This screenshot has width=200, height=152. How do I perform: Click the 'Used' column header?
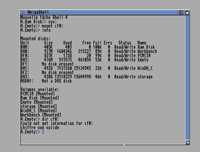click(68, 43)
